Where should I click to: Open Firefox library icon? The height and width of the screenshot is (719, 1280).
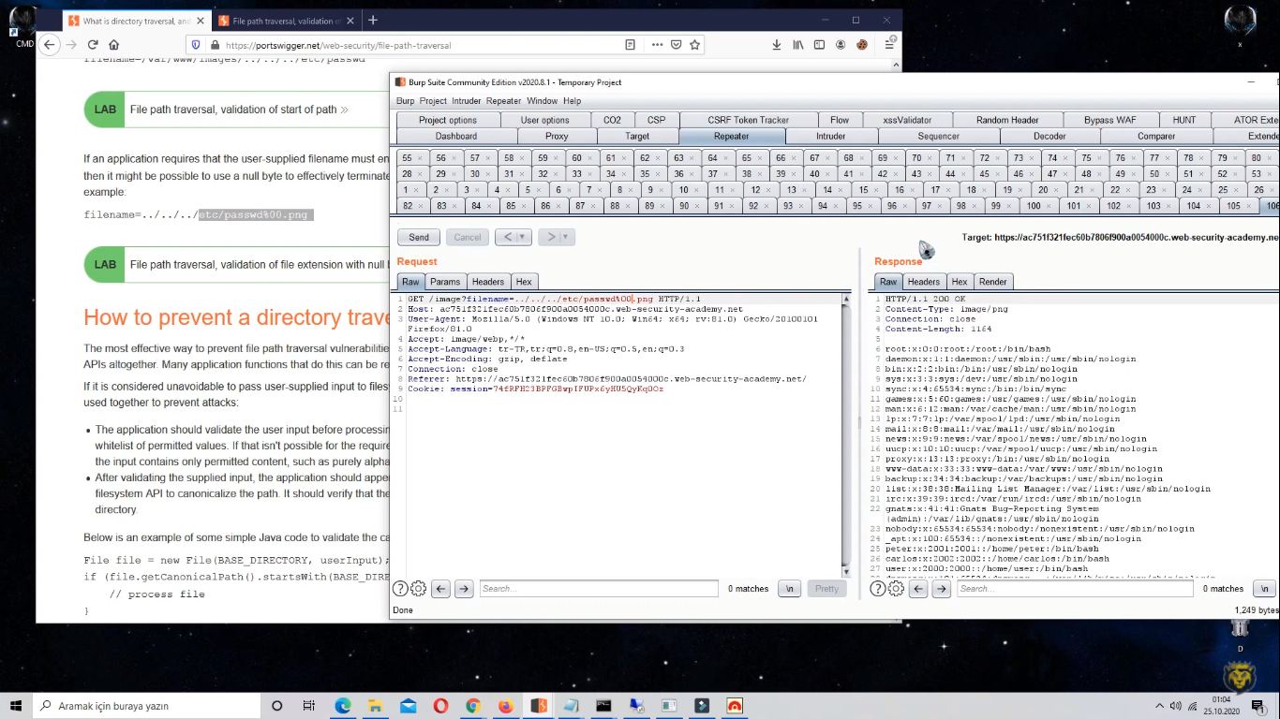798,45
